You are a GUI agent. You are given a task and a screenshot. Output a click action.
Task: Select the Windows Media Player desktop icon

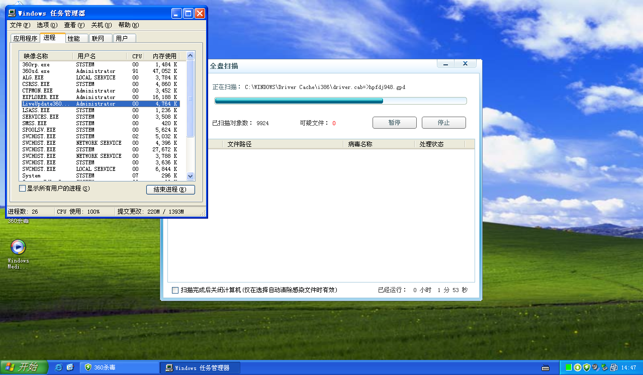point(18,254)
